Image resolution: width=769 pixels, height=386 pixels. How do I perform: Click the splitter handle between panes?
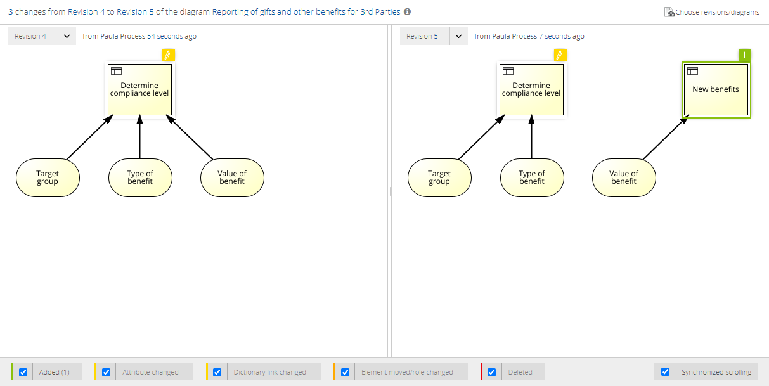pos(389,191)
